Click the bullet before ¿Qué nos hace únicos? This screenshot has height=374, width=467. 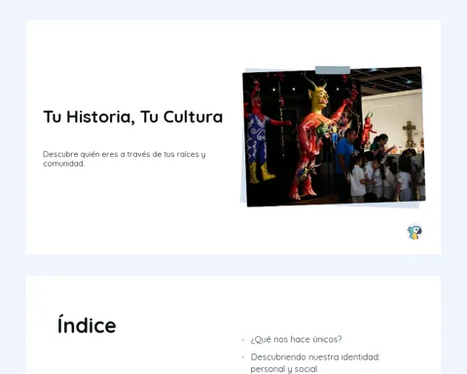tap(242, 340)
